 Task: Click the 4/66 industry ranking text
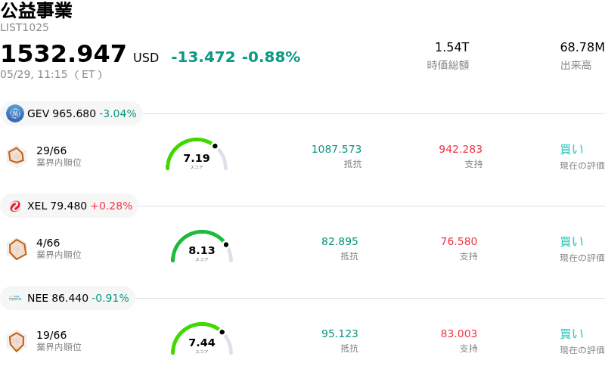click(x=48, y=243)
